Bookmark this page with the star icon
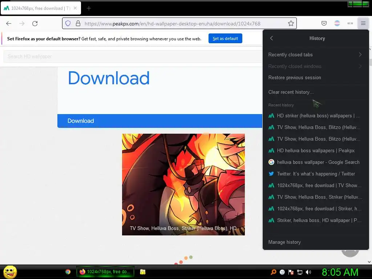The width and height of the screenshot is (372, 279). 291,23
